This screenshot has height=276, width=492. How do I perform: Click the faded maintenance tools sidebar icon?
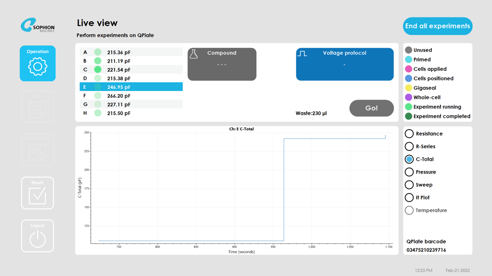click(38, 150)
